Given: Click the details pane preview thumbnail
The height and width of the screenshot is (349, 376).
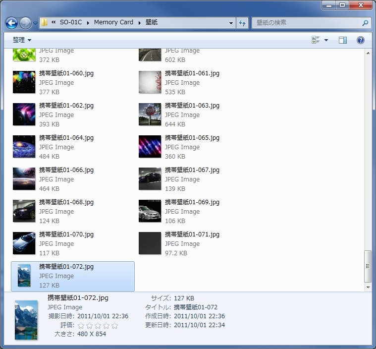Looking at the screenshot, I should tap(26, 320).
